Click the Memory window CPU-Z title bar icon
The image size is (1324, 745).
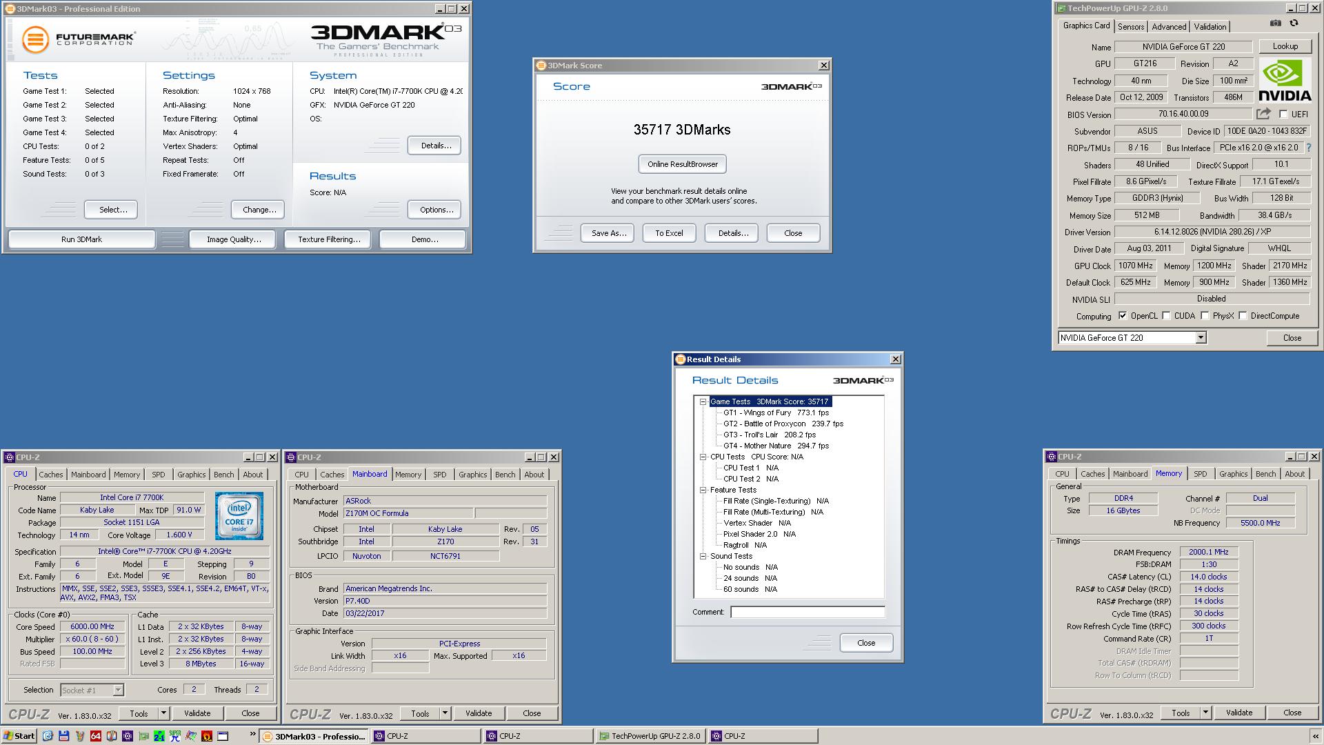click(1052, 457)
